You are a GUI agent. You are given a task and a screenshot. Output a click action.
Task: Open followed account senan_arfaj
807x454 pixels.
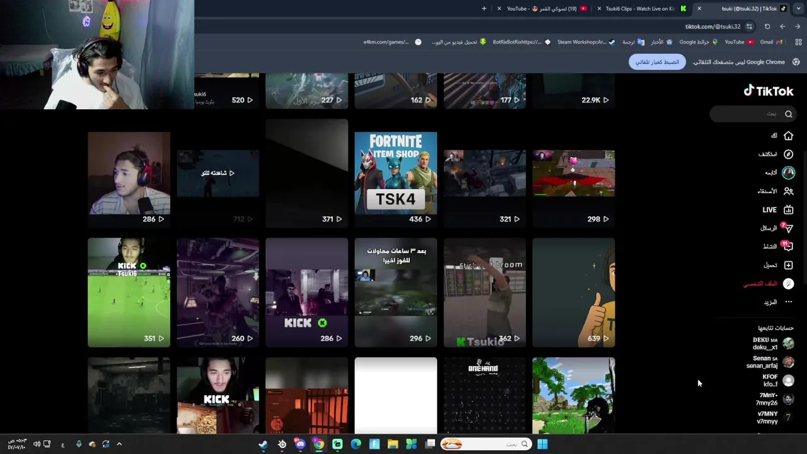[770, 362]
